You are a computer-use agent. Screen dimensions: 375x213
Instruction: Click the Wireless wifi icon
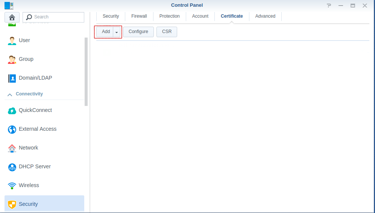[12, 186]
